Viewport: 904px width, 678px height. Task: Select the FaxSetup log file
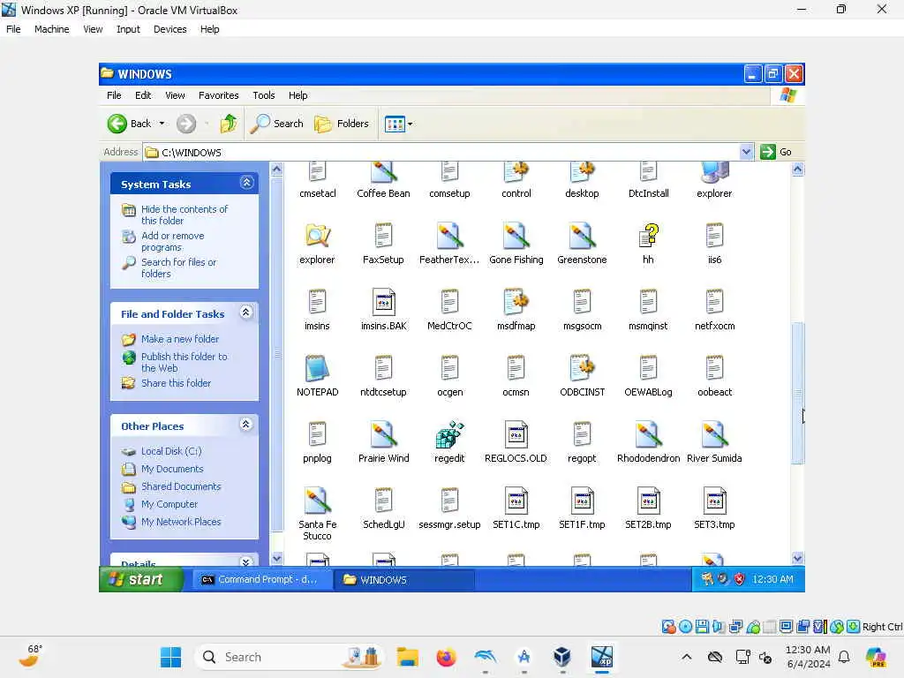point(383,235)
